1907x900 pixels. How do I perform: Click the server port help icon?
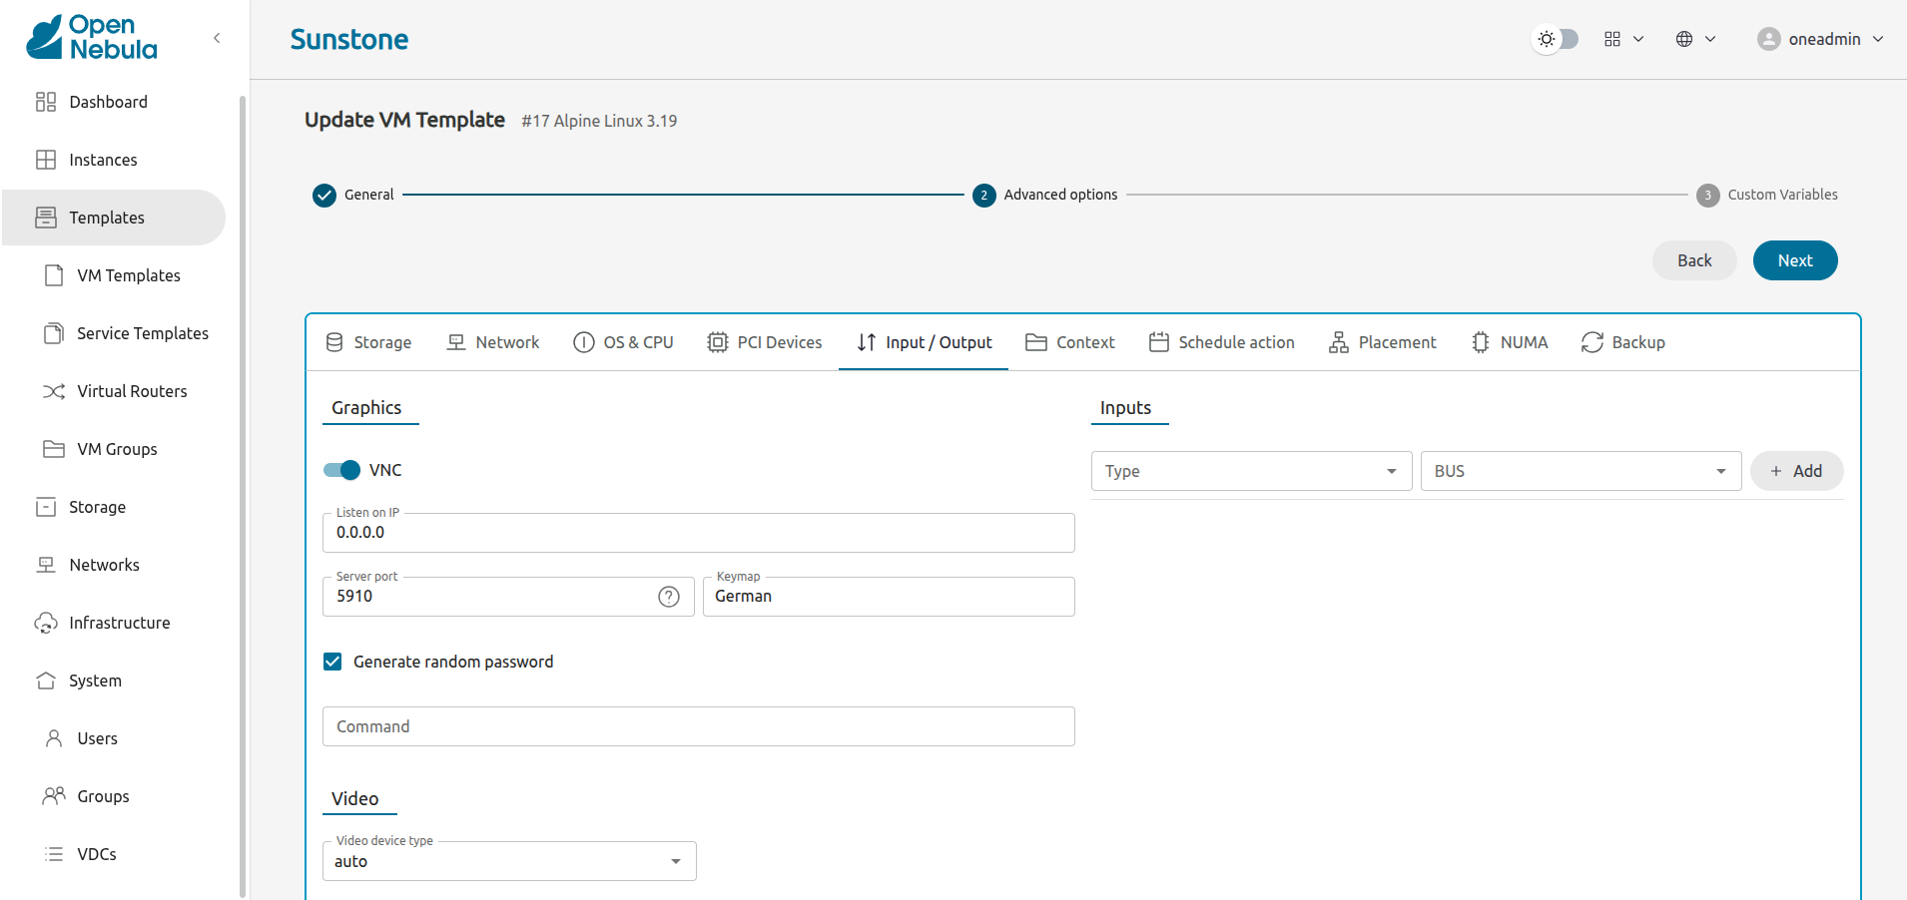[669, 597]
